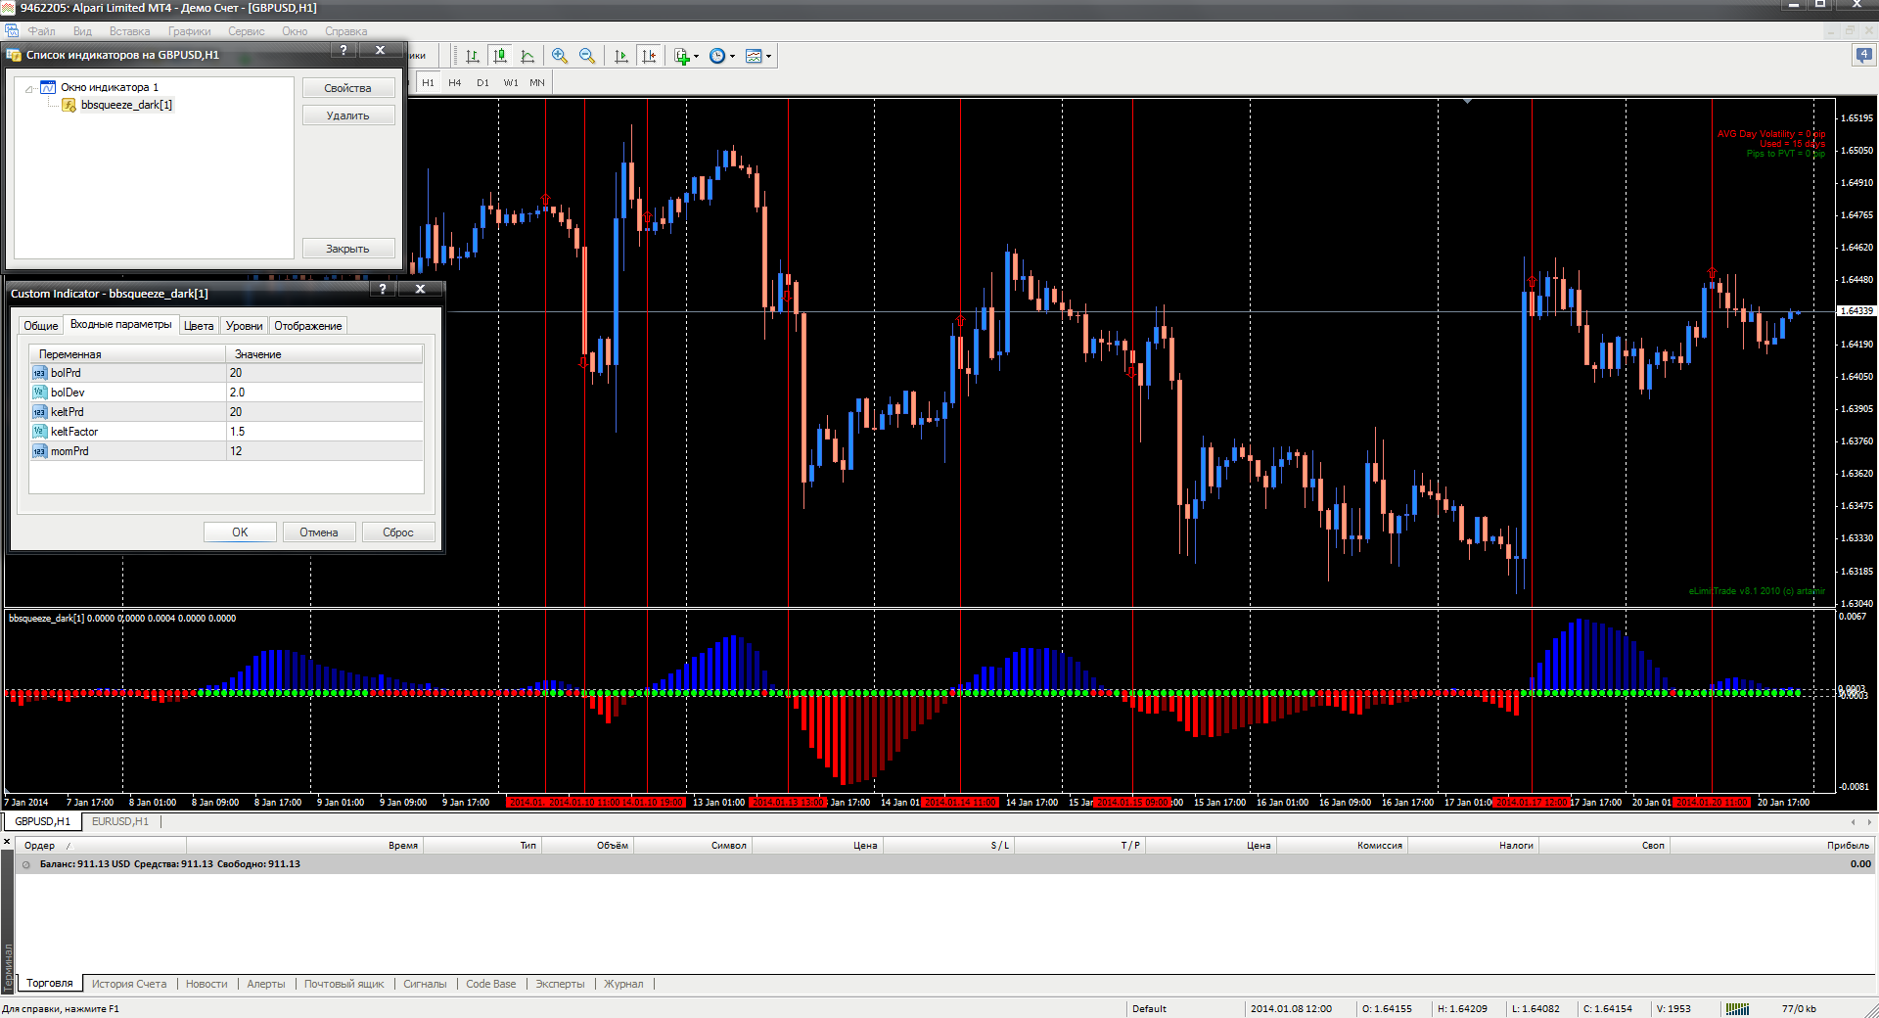Collapse the Окно индикатора 1 tree node
Image resolution: width=1879 pixels, height=1018 pixels.
30,88
